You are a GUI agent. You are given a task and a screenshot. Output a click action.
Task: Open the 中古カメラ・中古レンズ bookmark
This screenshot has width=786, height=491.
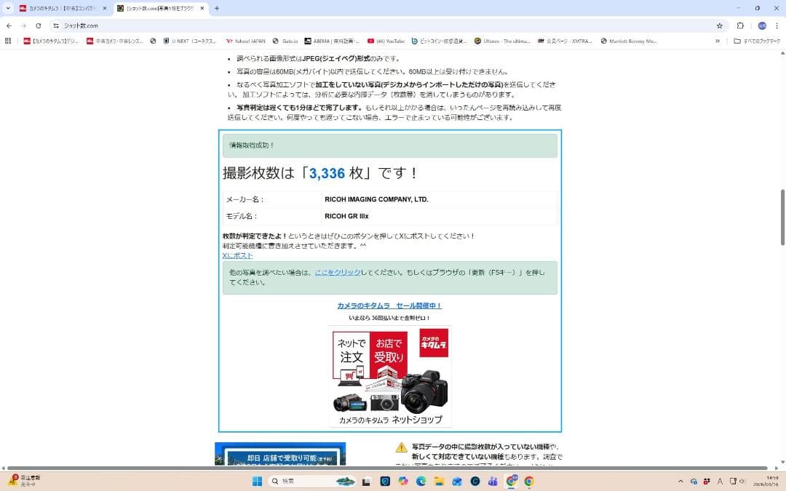tap(115, 41)
